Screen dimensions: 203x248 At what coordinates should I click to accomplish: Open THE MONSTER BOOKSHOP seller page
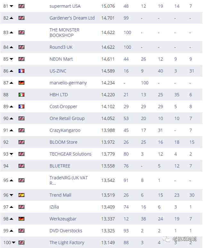pyautogui.click(x=64, y=32)
